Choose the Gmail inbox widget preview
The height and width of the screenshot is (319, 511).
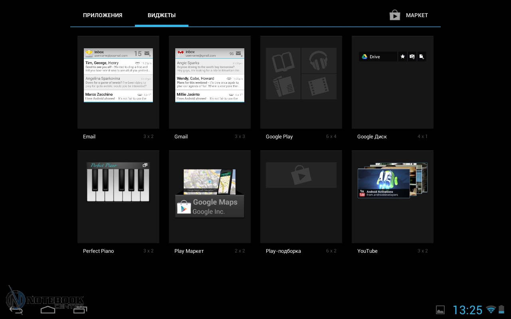[210, 75]
